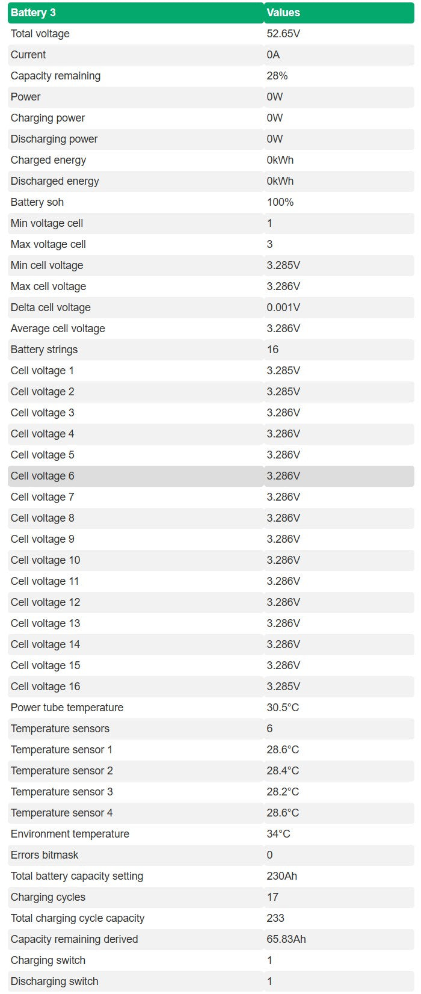Click the 28% capacity remaining value
This screenshot has height=994, width=421.
(277, 76)
